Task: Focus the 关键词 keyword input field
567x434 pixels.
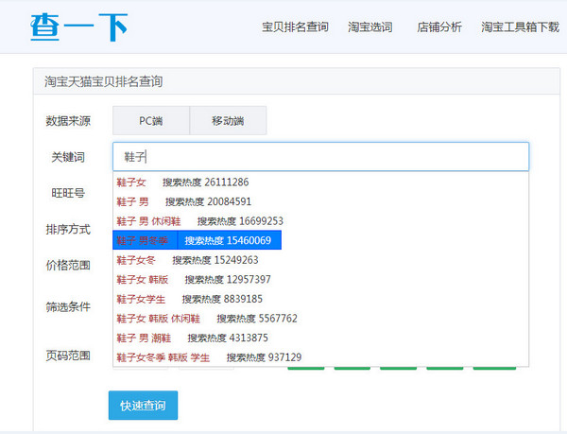Action: pos(320,157)
